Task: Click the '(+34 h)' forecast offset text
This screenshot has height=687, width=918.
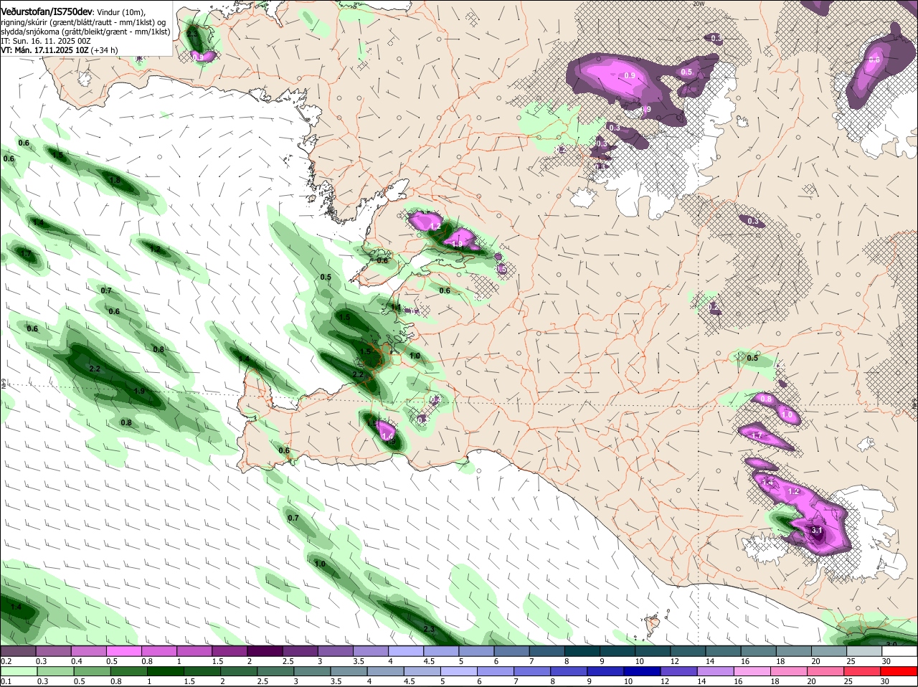Action: [x=105, y=50]
